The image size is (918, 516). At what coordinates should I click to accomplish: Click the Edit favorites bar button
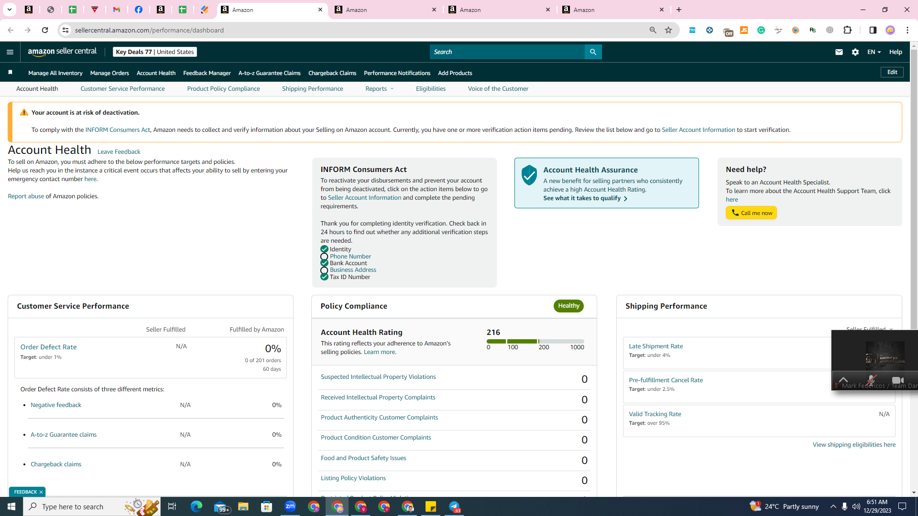click(x=892, y=72)
